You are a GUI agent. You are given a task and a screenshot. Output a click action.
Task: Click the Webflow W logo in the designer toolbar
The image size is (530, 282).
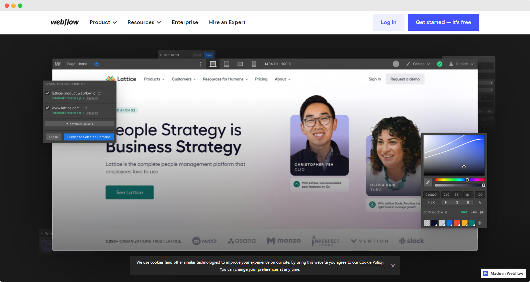pyautogui.click(x=58, y=64)
